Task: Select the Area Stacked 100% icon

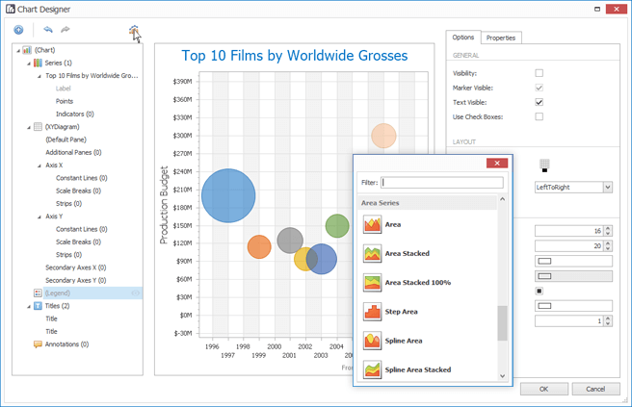Action: [373, 282]
